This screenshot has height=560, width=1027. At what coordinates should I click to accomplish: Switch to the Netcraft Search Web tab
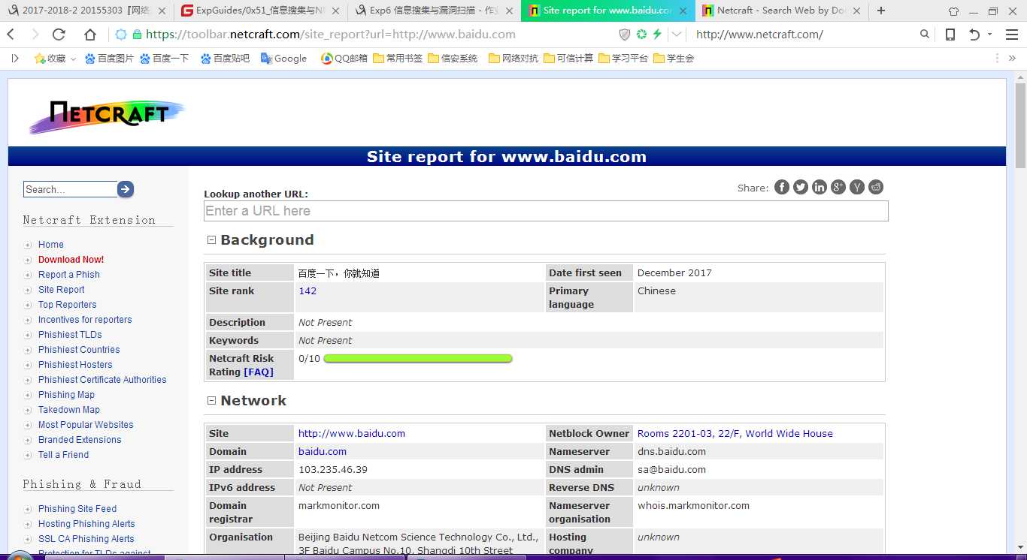(x=782, y=11)
